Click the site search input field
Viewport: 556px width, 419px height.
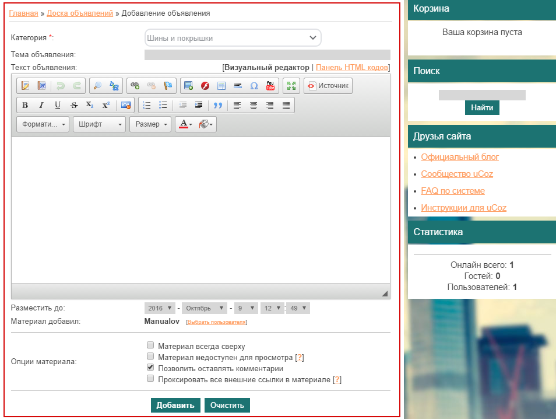482,95
